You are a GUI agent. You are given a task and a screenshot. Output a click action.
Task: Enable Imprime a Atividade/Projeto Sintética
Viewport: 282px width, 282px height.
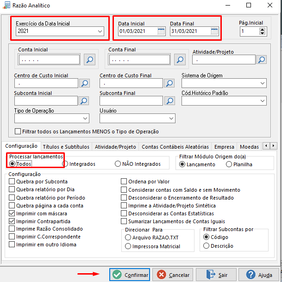(124, 206)
